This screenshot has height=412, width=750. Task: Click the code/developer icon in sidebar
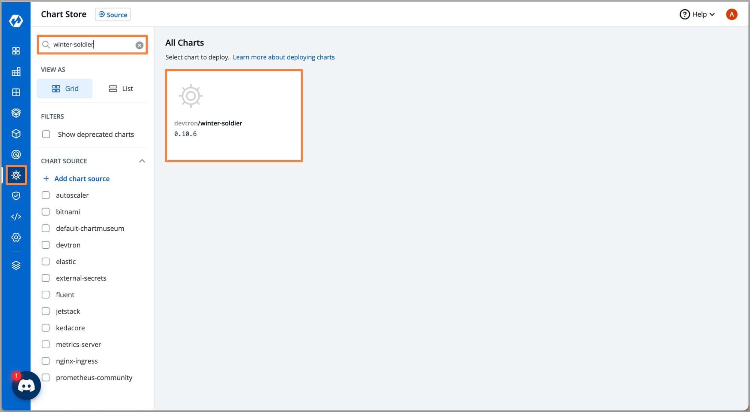pyautogui.click(x=16, y=216)
